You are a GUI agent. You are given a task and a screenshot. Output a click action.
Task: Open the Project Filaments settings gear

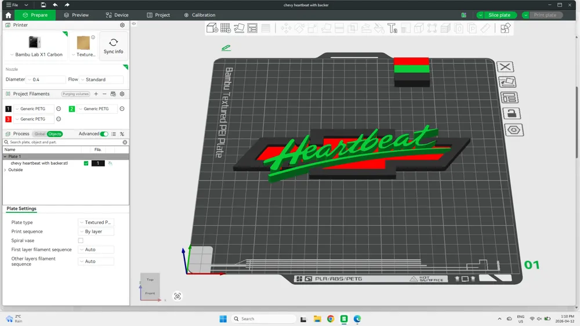tap(122, 94)
